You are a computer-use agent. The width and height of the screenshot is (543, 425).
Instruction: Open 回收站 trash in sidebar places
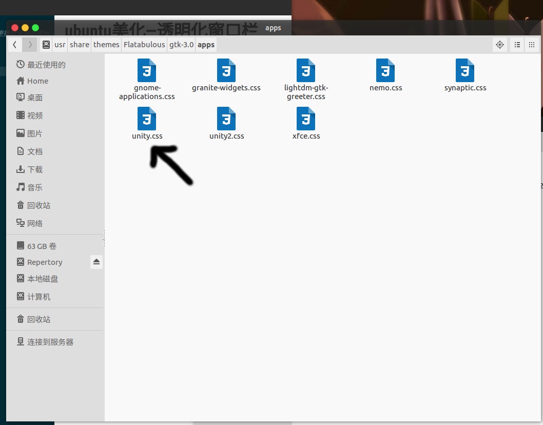(38, 205)
